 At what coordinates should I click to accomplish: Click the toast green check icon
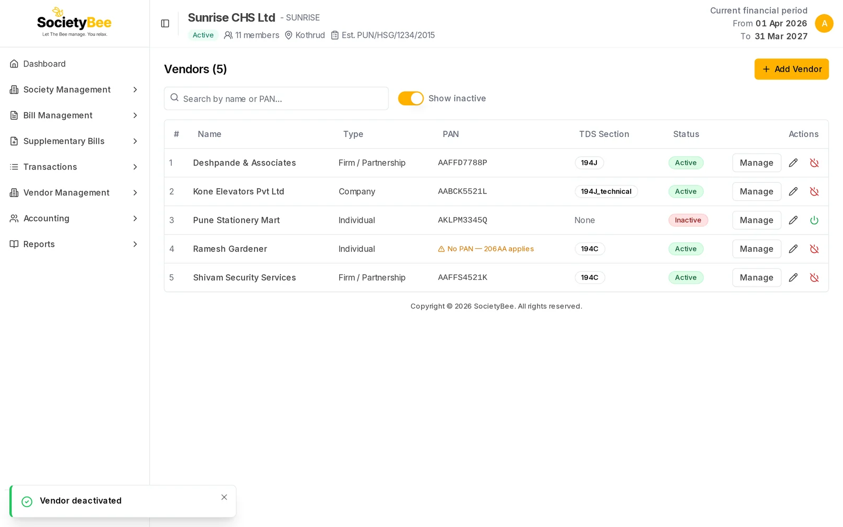tap(27, 502)
